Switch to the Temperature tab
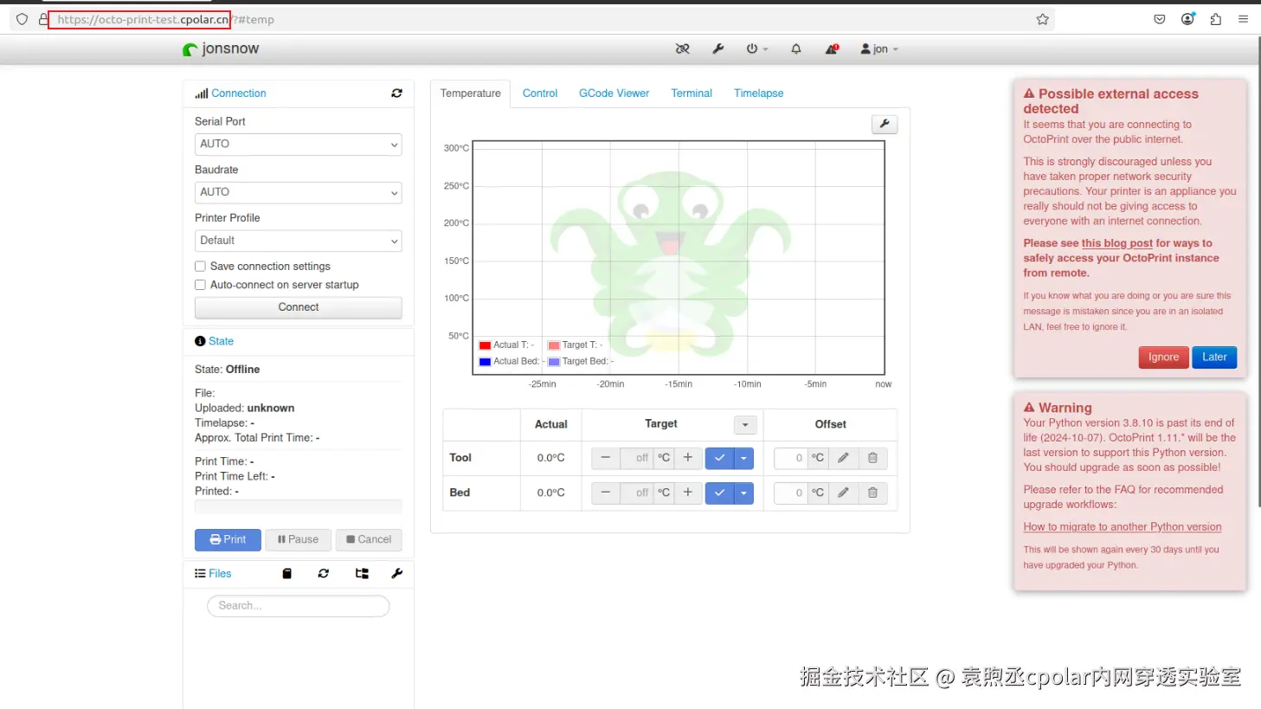This screenshot has height=709, width=1261. (471, 93)
